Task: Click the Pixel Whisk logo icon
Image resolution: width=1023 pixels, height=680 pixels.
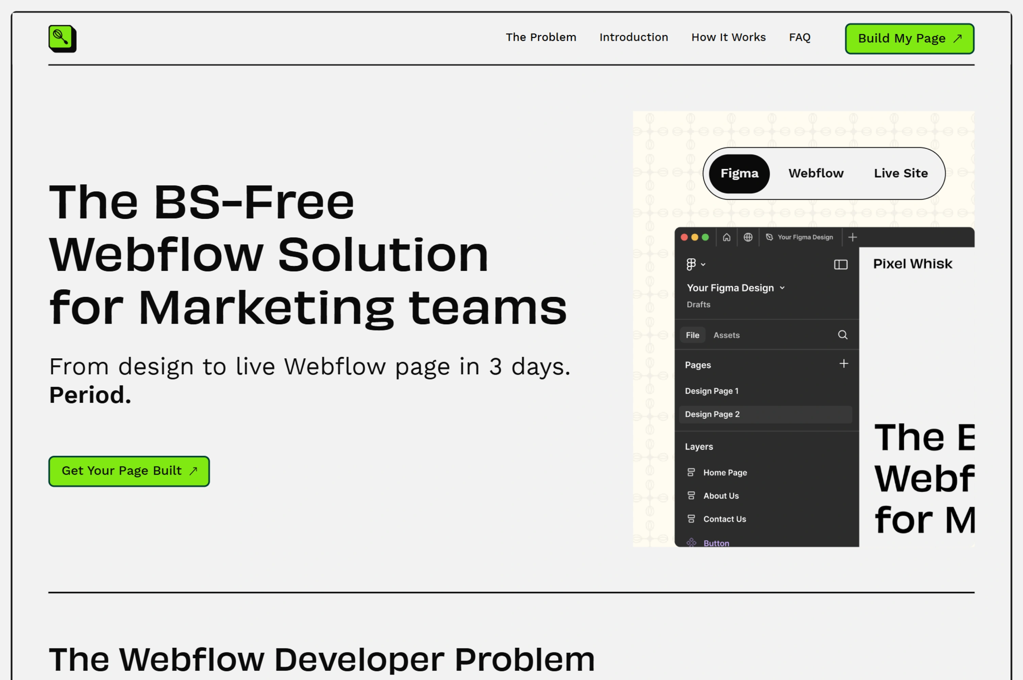Action: pyautogui.click(x=62, y=39)
